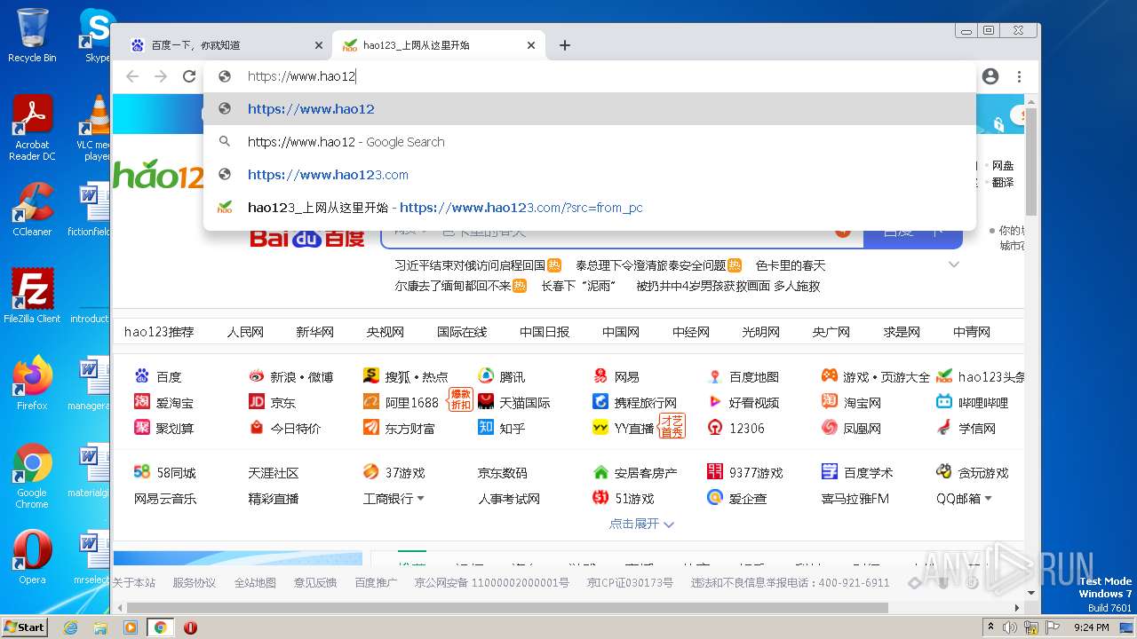
Task: Go forward with the browser forward arrow
Action: point(161,76)
